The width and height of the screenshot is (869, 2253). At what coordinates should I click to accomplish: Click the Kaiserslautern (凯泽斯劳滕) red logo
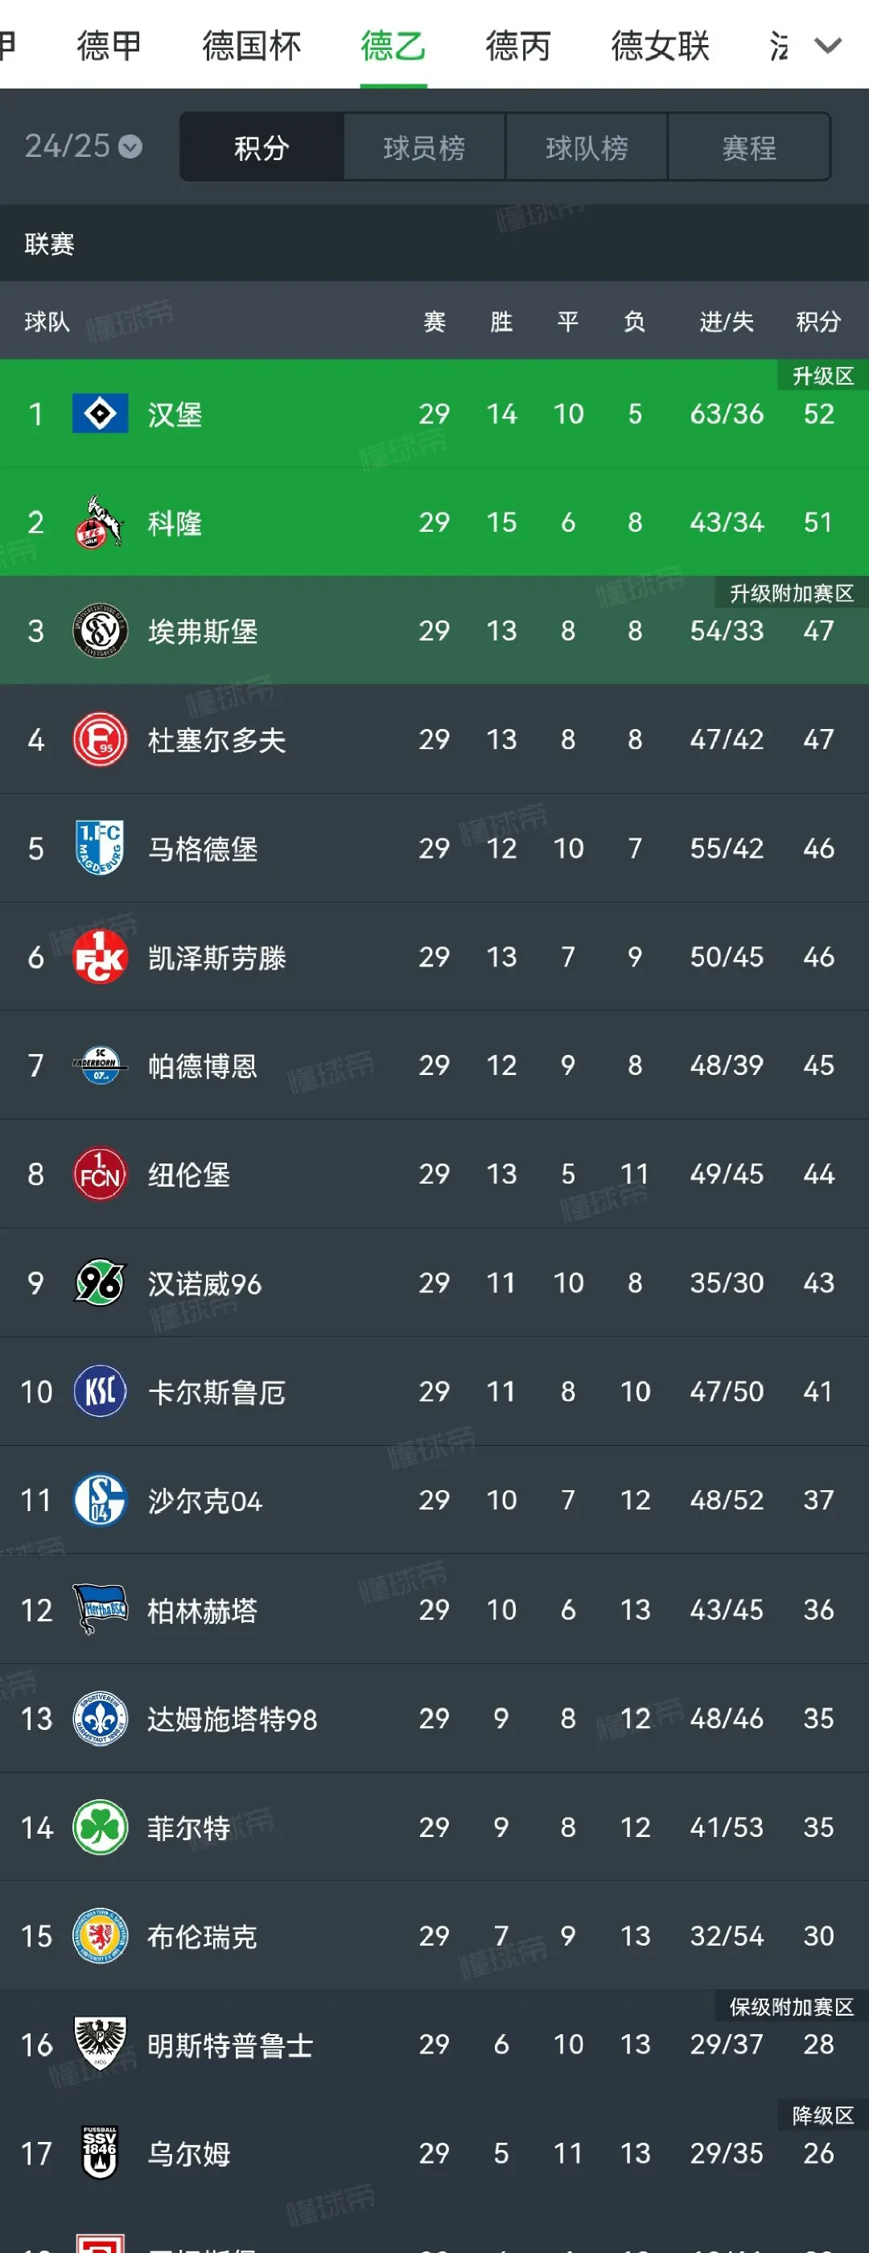pyautogui.click(x=100, y=956)
